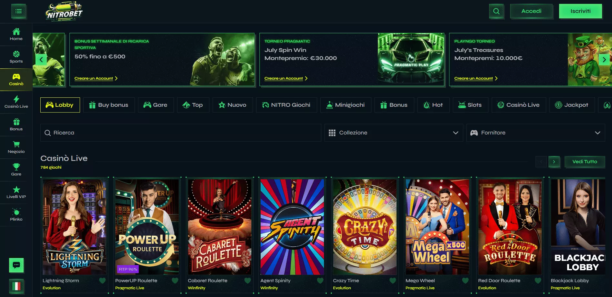This screenshot has height=297, width=612.
Task: Favorite Agent Spinity with heart icon
Action: coord(320,281)
